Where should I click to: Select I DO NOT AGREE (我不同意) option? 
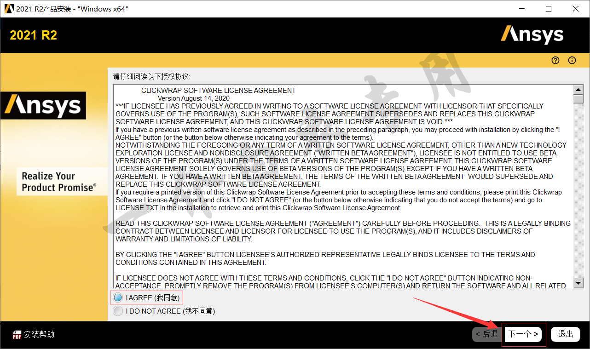coord(118,311)
